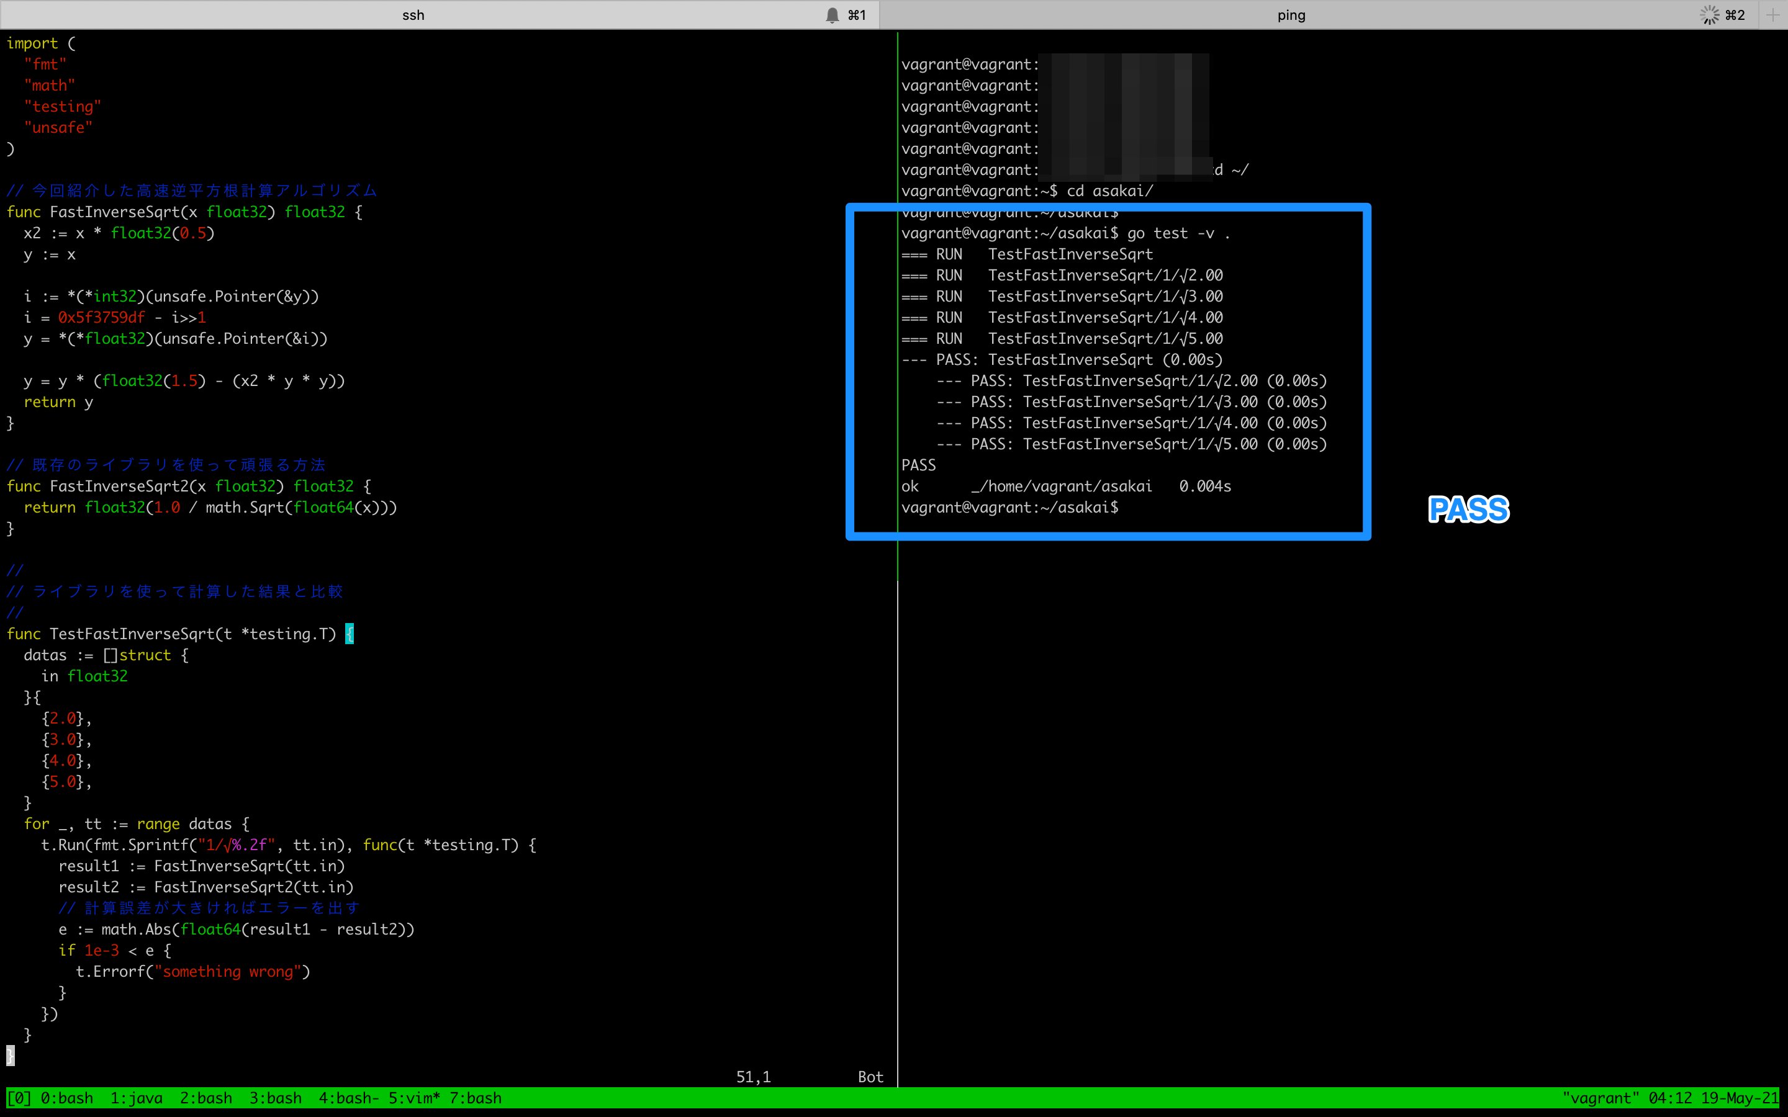Screen dimensions: 1788x1117
Task: Click the ok _/home/vagrant/asakai 0.004s line
Action: tap(1066, 486)
